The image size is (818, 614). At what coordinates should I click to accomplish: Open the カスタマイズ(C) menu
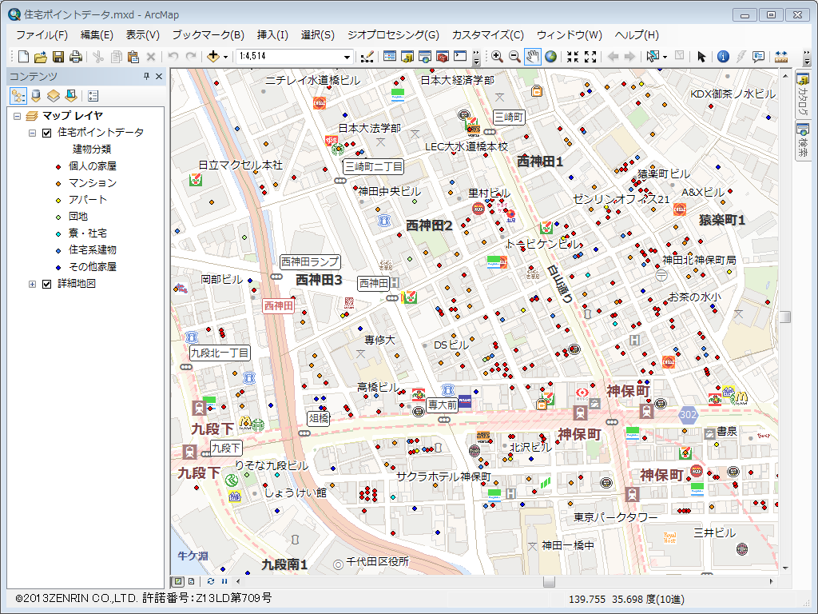click(488, 35)
